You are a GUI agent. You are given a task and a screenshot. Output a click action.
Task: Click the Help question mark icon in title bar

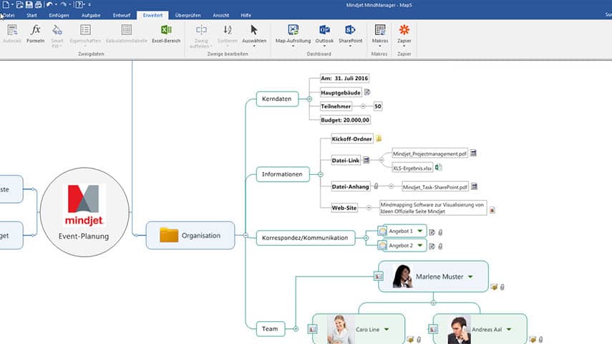(x=79, y=5)
